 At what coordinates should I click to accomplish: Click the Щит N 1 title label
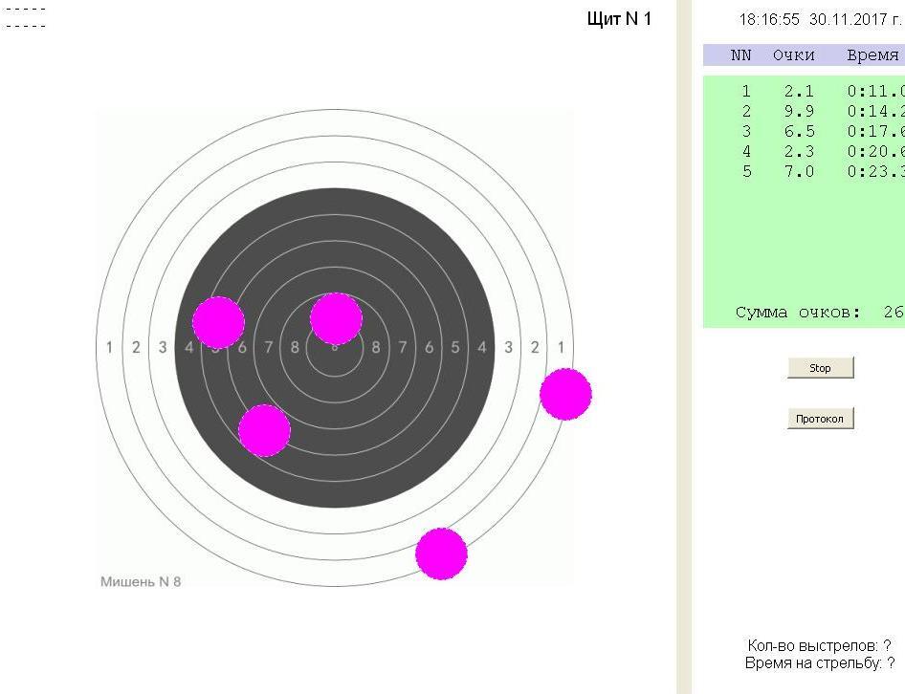click(x=619, y=19)
